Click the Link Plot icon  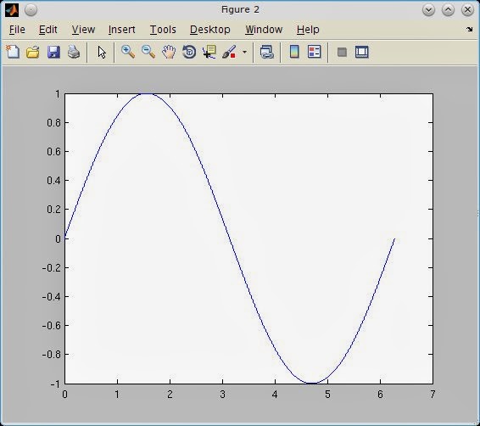266,52
